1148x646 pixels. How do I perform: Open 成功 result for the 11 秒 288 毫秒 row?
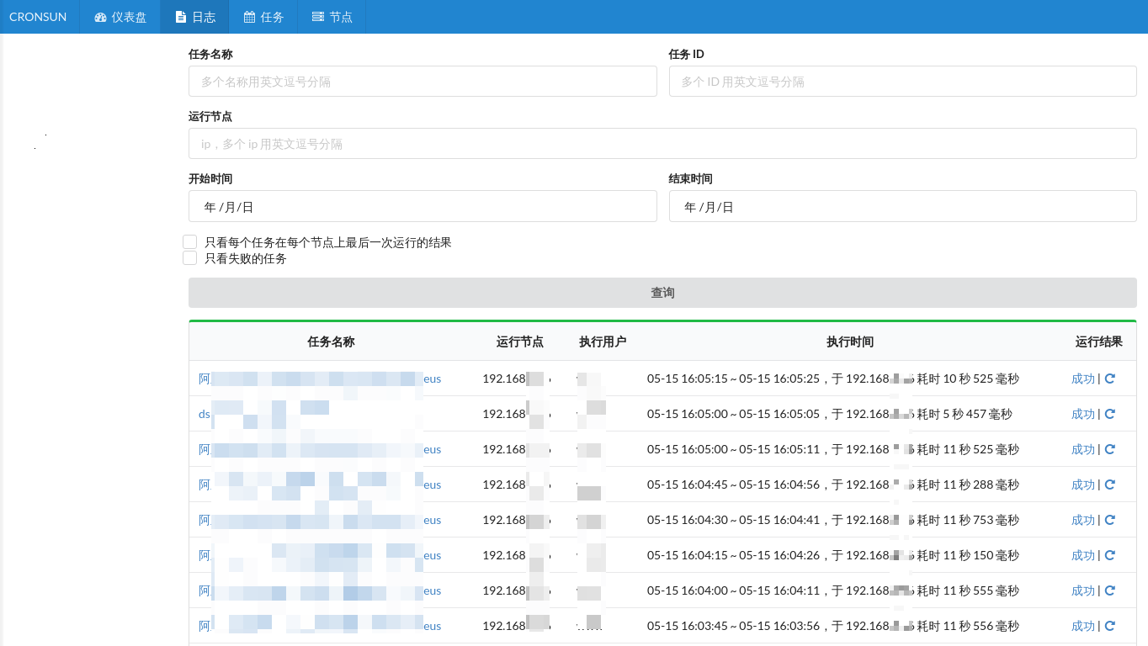(x=1083, y=484)
